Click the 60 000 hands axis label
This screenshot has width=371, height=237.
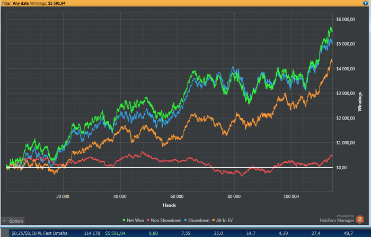(177, 196)
